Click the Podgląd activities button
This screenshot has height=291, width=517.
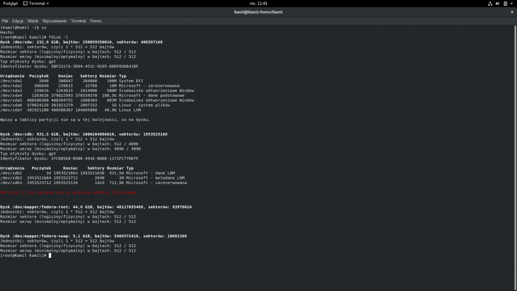pos(10,3)
